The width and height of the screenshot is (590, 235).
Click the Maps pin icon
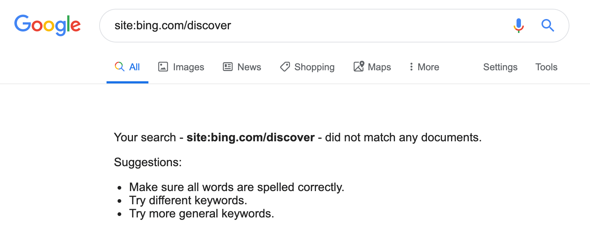[x=359, y=67]
